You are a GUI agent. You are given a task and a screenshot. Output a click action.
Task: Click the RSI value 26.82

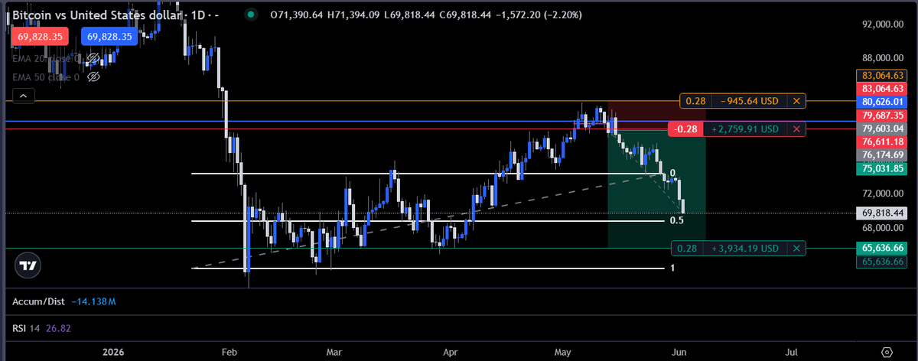(x=59, y=328)
